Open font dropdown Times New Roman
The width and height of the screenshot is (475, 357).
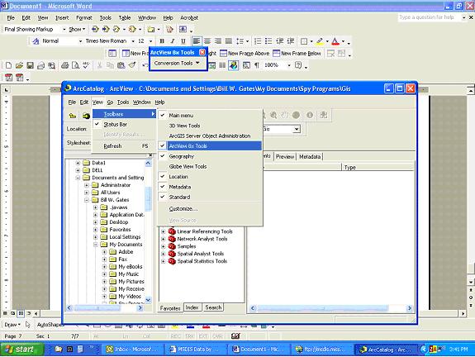(133, 41)
